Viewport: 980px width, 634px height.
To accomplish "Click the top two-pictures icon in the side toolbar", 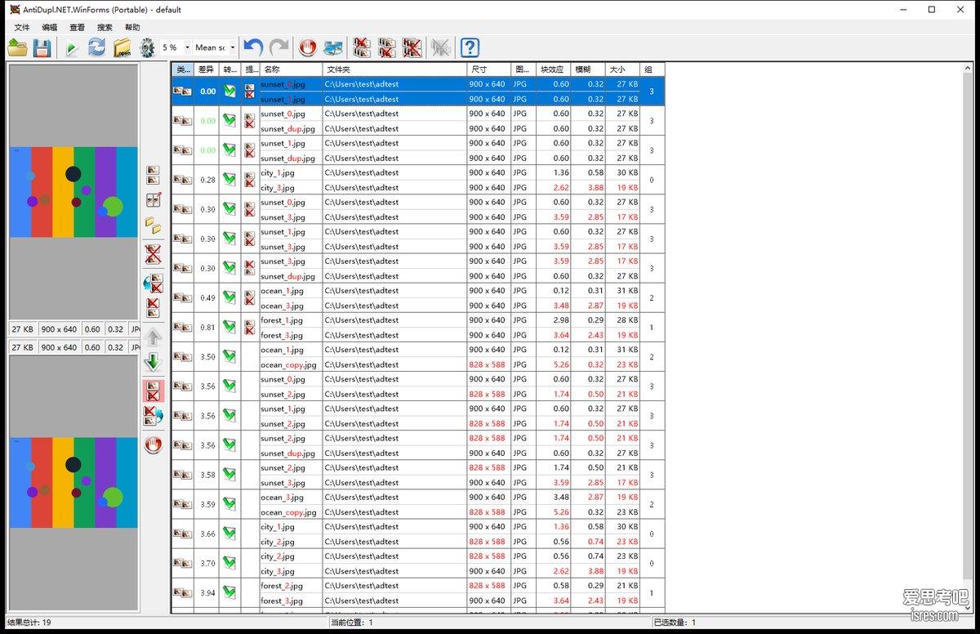I will [x=153, y=175].
